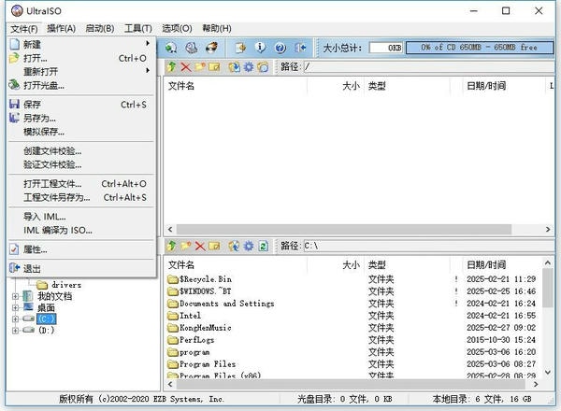Click the set boot file icon in the image pane
The height and width of the screenshot is (411, 561).
(x=263, y=67)
